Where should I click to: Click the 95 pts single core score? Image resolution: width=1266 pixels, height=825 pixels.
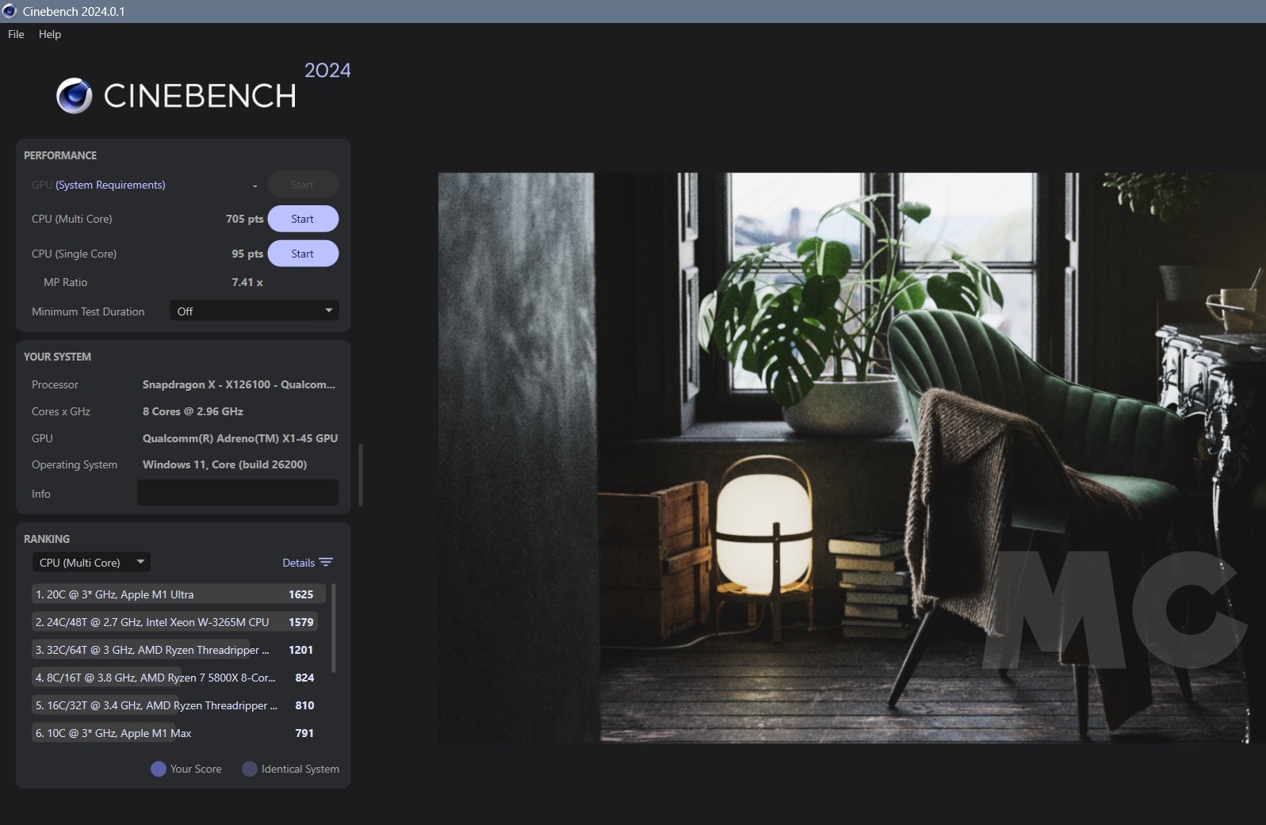point(247,254)
